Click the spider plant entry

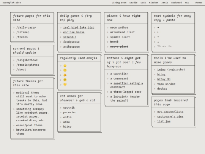(120, 37)
